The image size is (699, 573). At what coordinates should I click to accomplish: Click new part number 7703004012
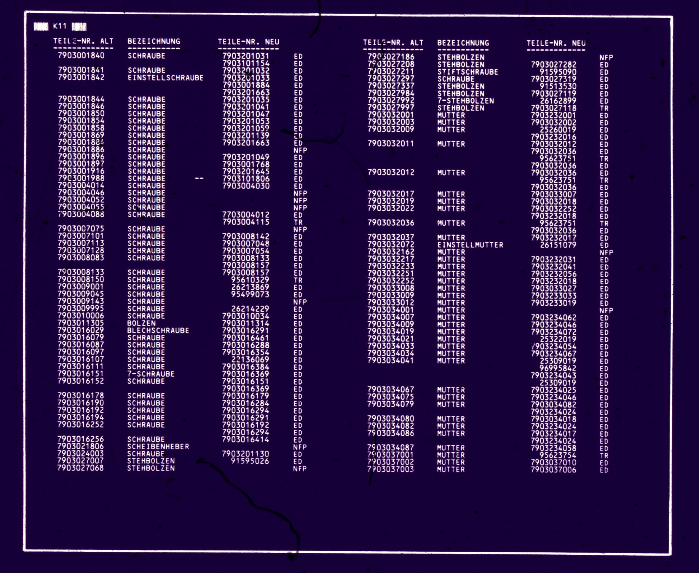pyautogui.click(x=246, y=215)
